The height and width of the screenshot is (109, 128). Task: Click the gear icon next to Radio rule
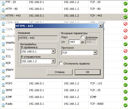point(3,105)
